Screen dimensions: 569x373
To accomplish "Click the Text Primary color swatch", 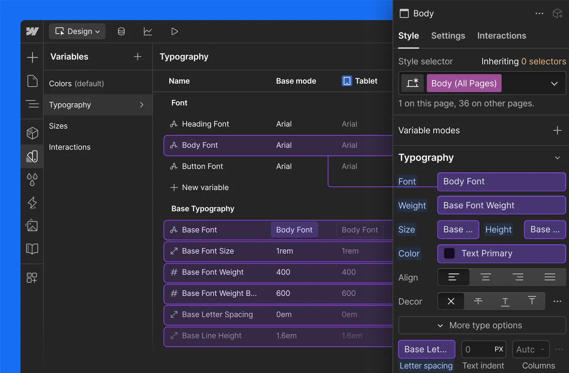I will click(449, 253).
